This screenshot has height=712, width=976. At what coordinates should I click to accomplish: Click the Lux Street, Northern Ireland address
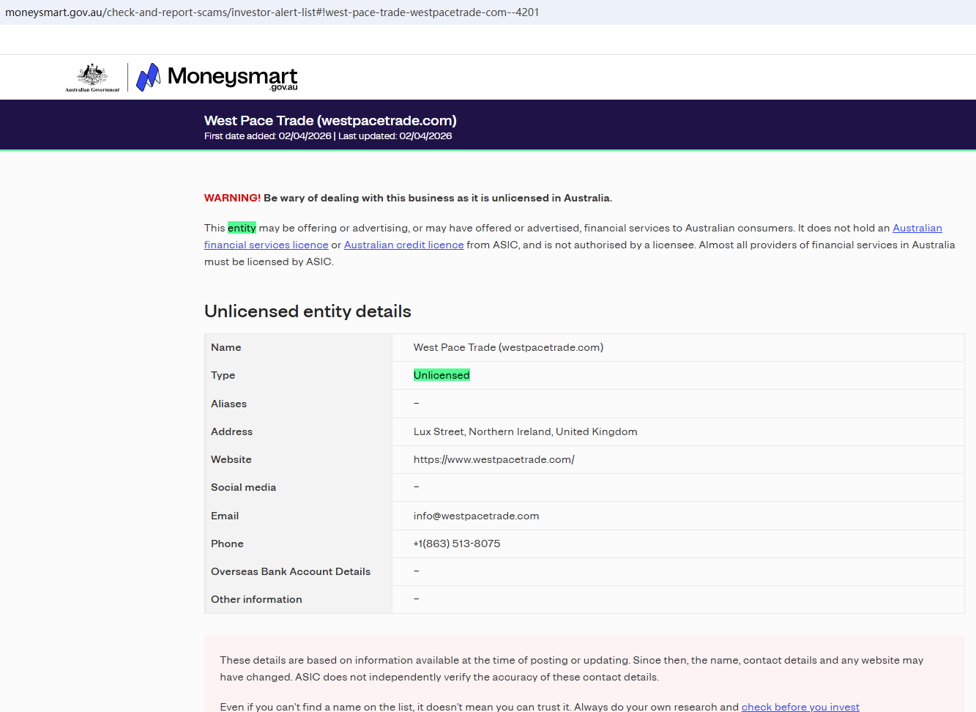[x=526, y=431]
